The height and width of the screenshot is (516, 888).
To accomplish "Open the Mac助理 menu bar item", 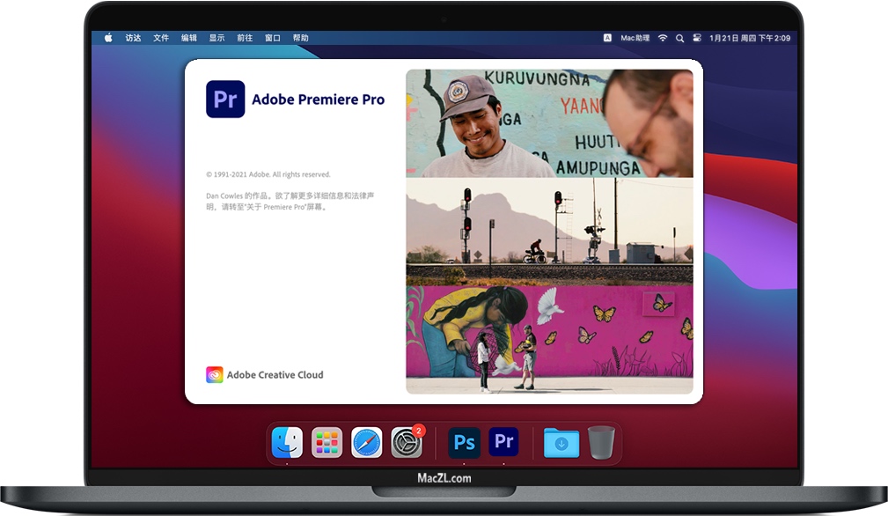I will [x=635, y=38].
